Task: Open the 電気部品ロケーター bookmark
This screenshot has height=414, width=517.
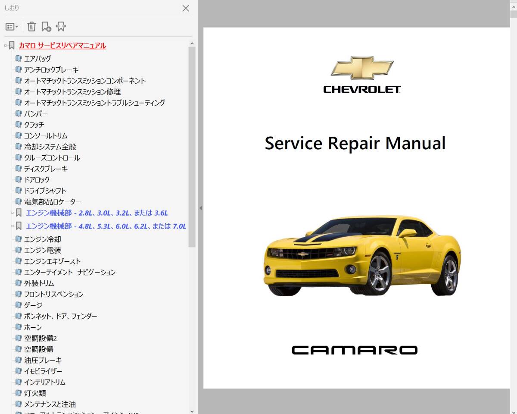Action: 52,201
